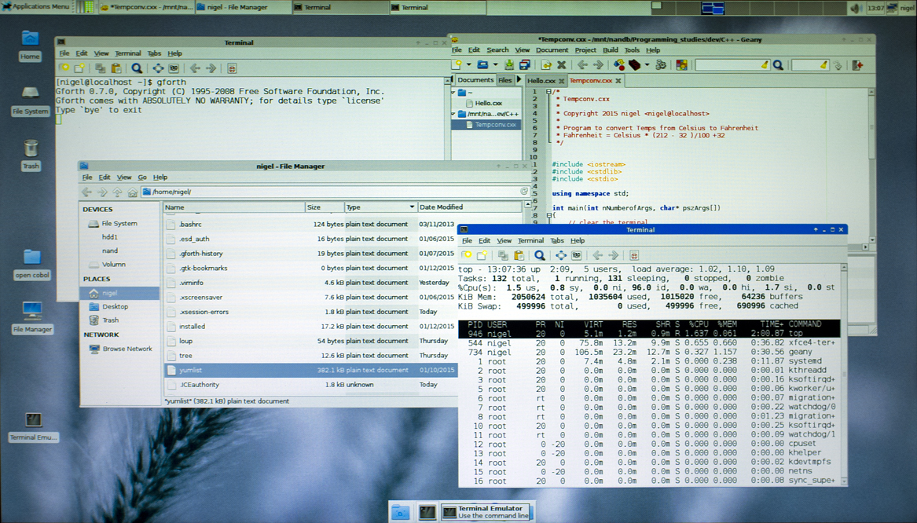Open dropdown arrow next to Geany New file
The height and width of the screenshot is (523, 917).
(469, 65)
